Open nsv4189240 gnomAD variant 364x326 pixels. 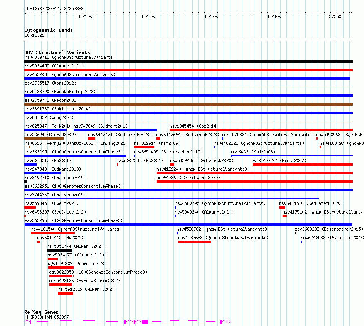[202, 169]
